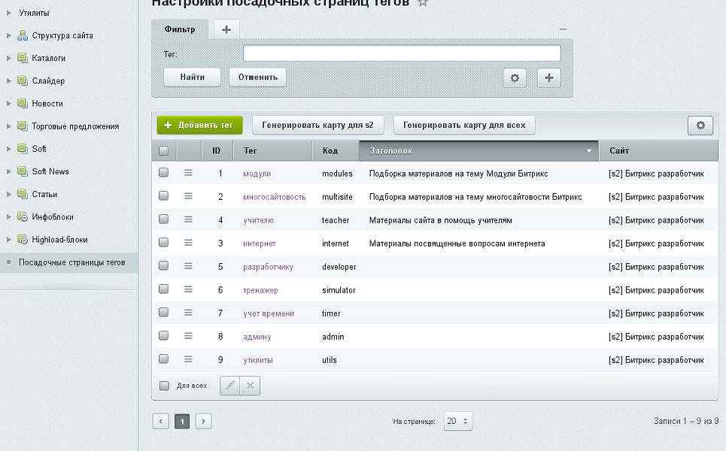Click hamburger menu icon for модули row
Viewport: 726px width, 451px height.
pyautogui.click(x=189, y=173)
